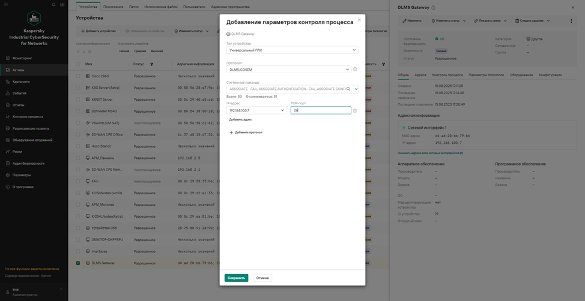585x301 pixels.
Task: Check the KSC Server (Astra) row checkbox
Action: click(78, 88)
